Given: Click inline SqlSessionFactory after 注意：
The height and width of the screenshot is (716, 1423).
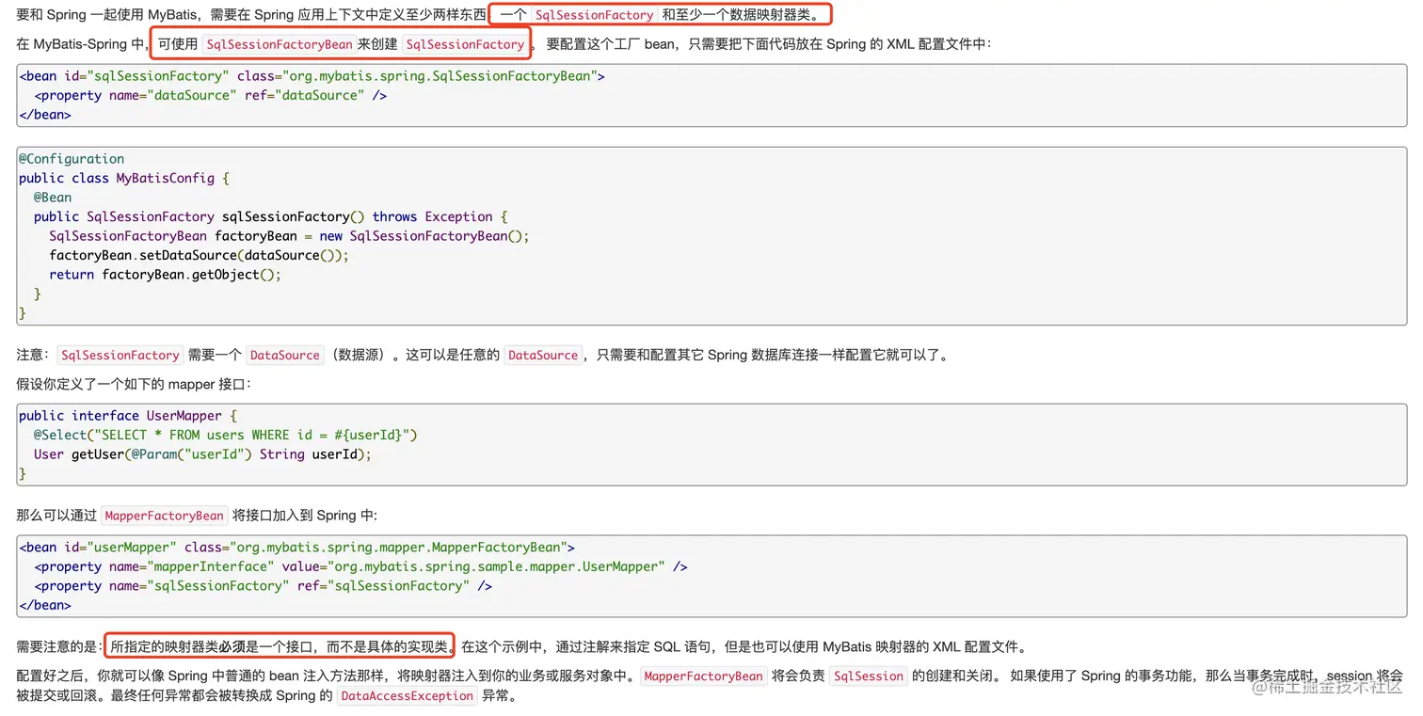Looking at the screenshot, I should [120, 355].
